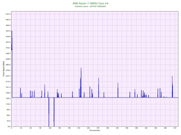The height and width of the screenshot is (135, 181).
Task: Click the downward dip near 117 seconds
Action: (x=49, y=112)
